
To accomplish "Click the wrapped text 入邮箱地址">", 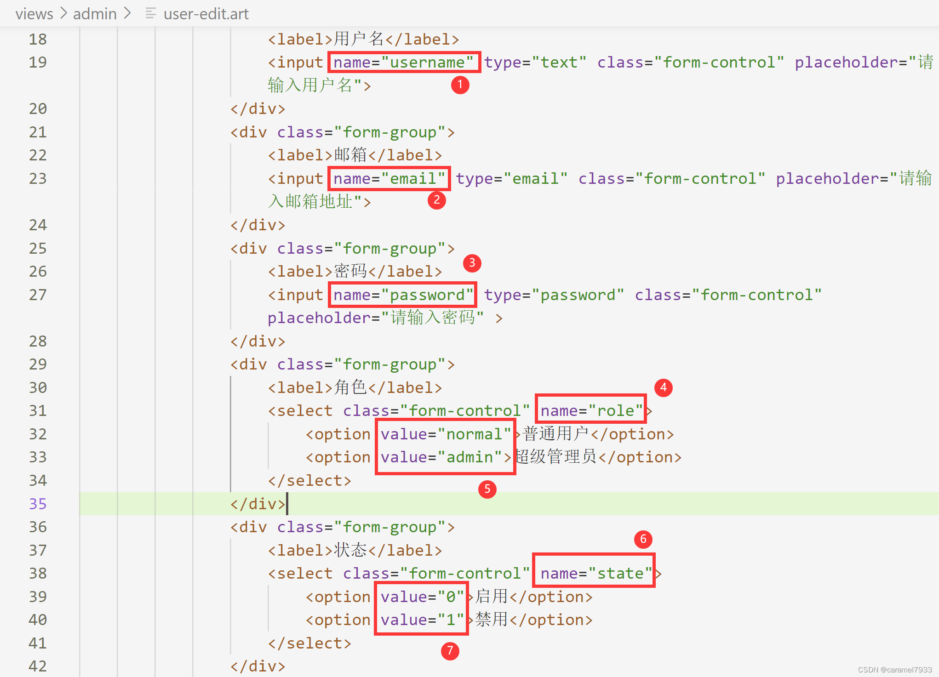I will point(319,202).
